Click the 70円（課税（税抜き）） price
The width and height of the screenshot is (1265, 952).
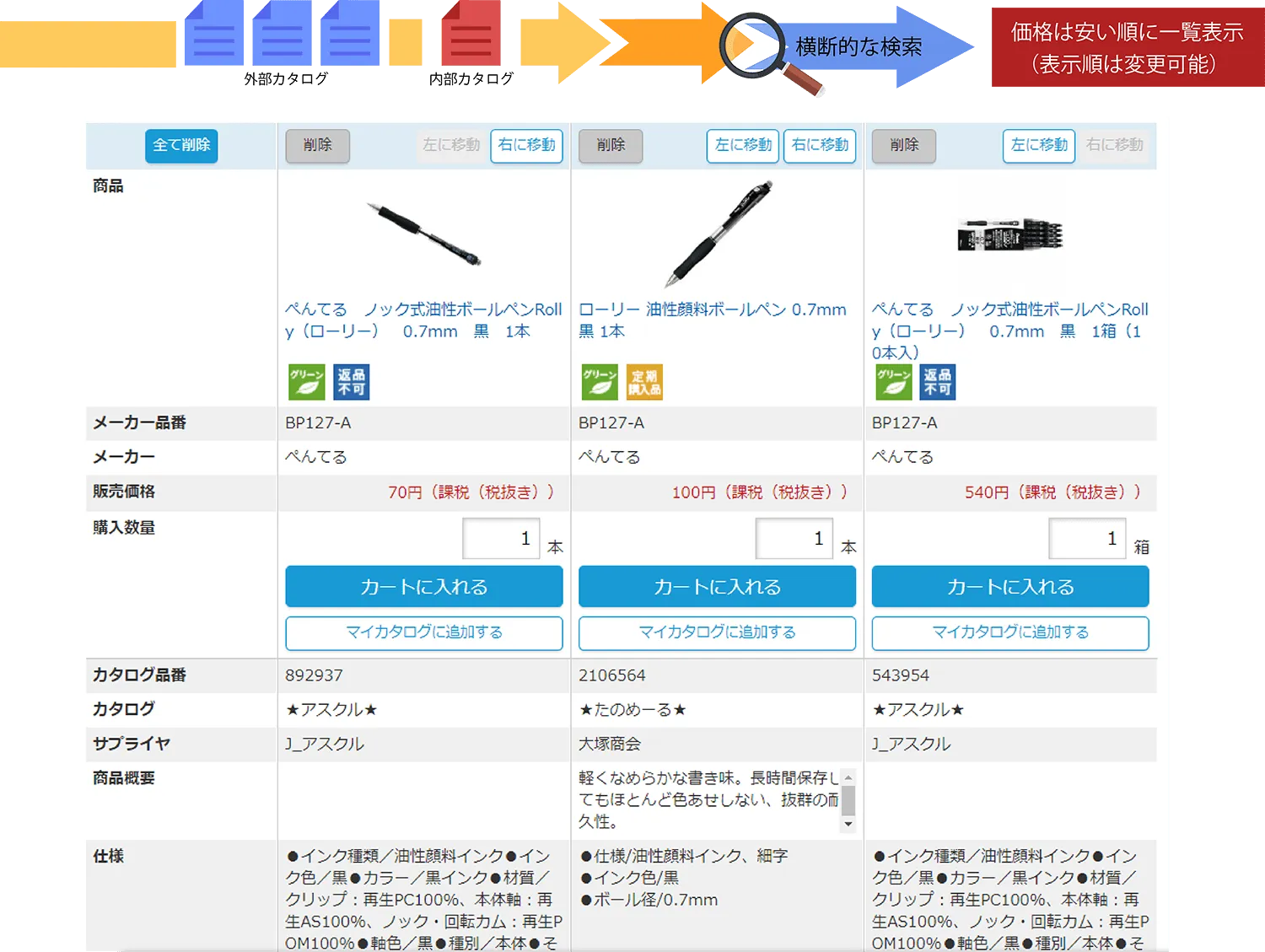tap(471, 492)
